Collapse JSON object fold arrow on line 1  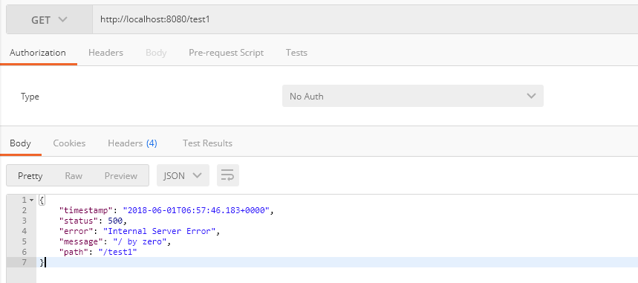click(x=31, y=200)
